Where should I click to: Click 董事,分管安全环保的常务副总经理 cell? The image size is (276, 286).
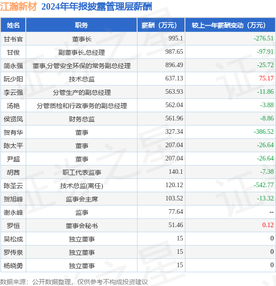click(x=81, y=66)
